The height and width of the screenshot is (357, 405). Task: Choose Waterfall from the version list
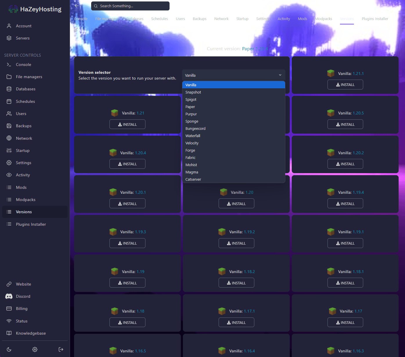[233, 136]
